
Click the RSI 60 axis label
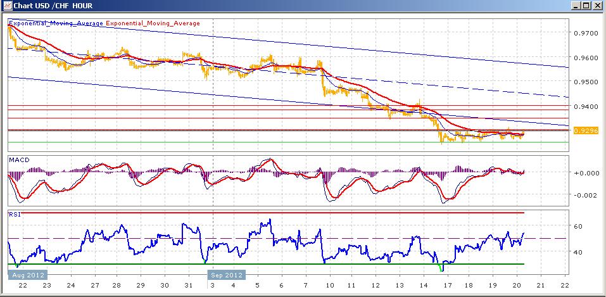click(578, 226)
